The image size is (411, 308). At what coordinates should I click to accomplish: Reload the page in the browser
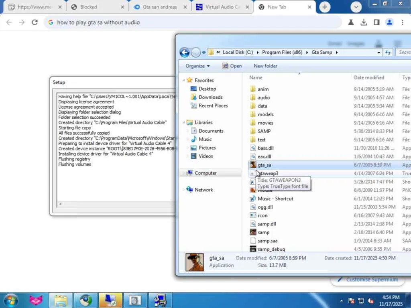click(x=35, y=22)
